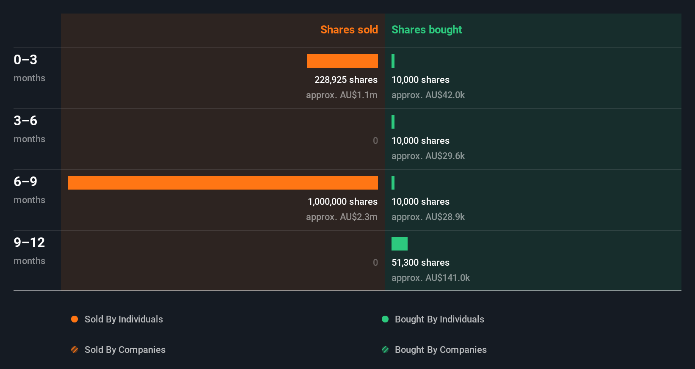Screen dimensions: 695x369
Task: Click the 1,000,000 shares value
Action: [342, 201]
